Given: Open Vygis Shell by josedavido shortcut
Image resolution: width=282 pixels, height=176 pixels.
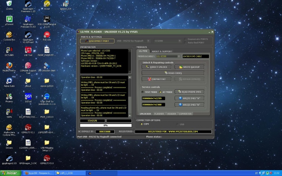Looking at the screenshot, I should [47, 99].
